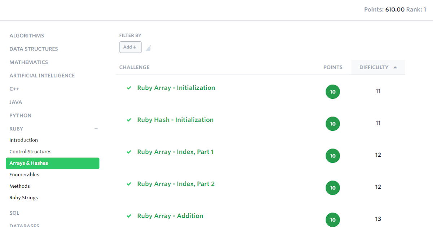Click the green points badge for Ruby Hash - Initialization
The width and height of the screenshot is (433, 227).
click(x=332, y=124)
